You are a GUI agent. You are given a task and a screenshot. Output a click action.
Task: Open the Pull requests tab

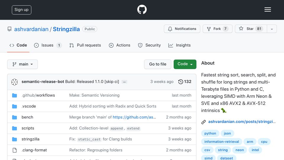(85, 45)
